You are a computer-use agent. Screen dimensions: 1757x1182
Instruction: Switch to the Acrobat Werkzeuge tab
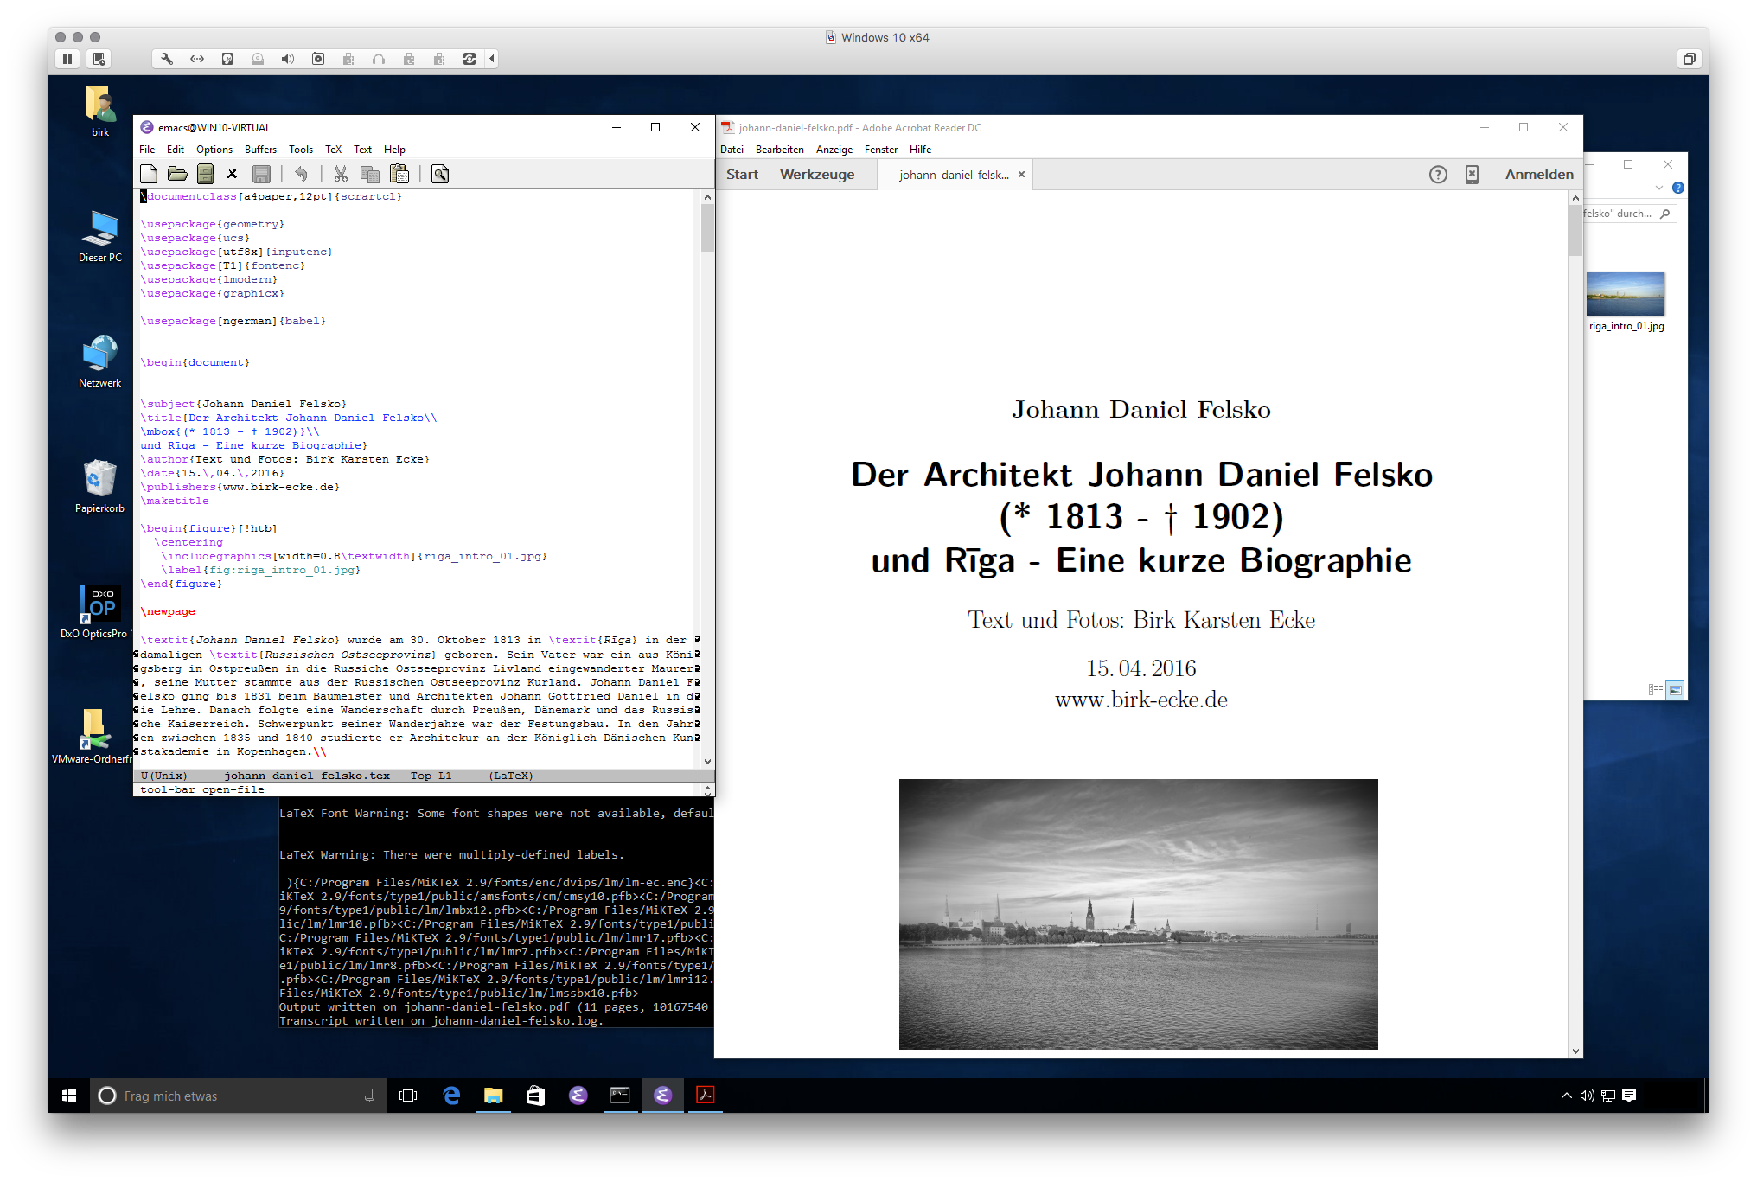pyautogui.click(x=817, y=175)
